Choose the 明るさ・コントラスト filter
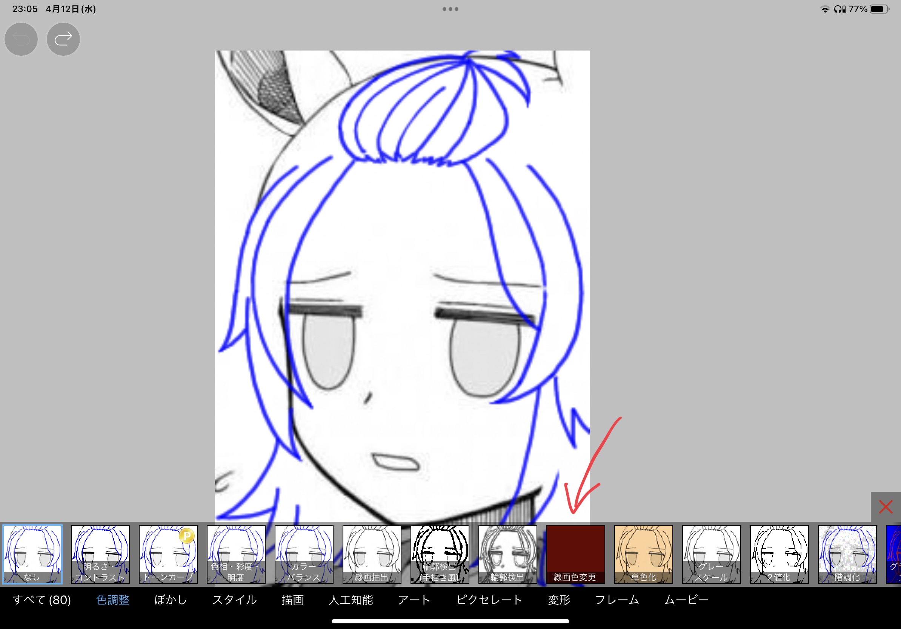Viewport: 901px width, 629px height. 100,554
